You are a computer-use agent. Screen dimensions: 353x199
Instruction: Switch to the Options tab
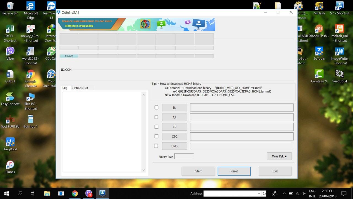coord(77,88)
